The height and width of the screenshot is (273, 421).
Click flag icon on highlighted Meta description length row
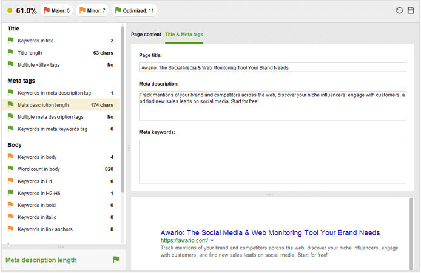point(11,105)
